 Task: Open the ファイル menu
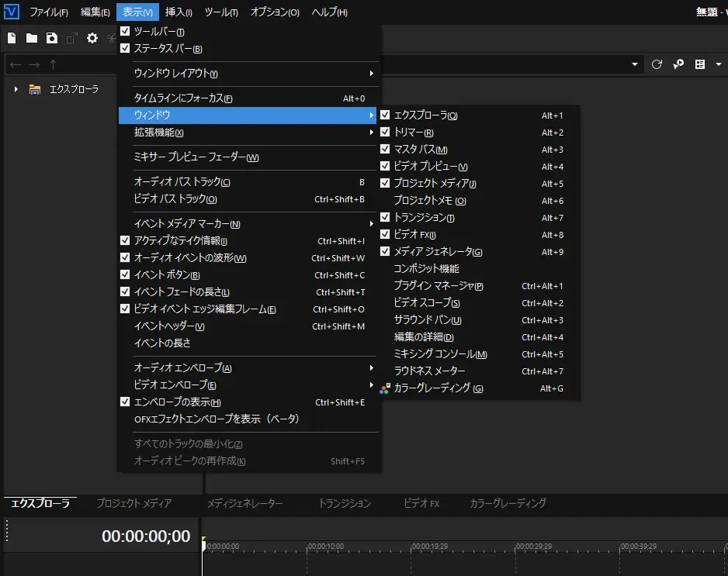pos(49,12)
